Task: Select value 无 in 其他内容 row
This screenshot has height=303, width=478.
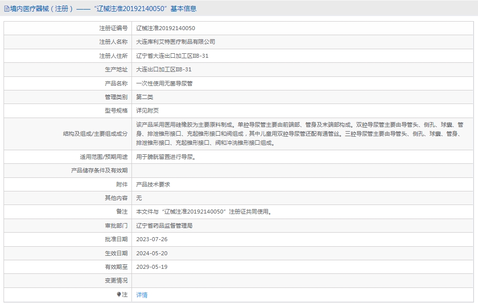Action: pos(139,198)
